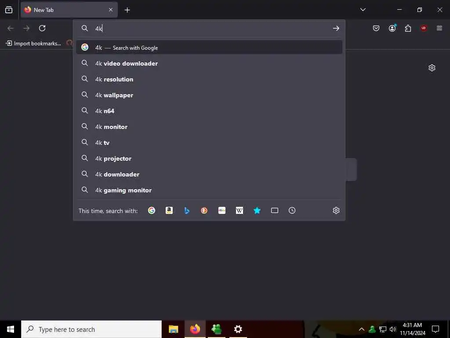Pick suggestion '4k projector'
This screenshot has height=338, width=450.
(209, 158)
